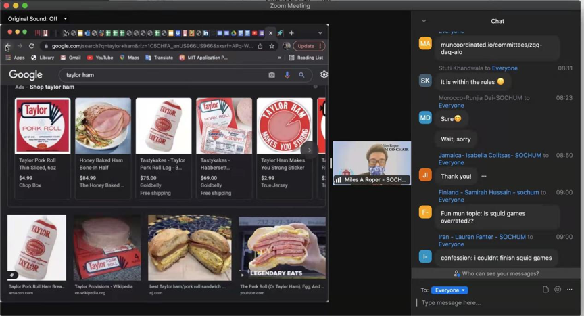
Task: Open chat more options ellipsis icon
Action: [570, 289]
